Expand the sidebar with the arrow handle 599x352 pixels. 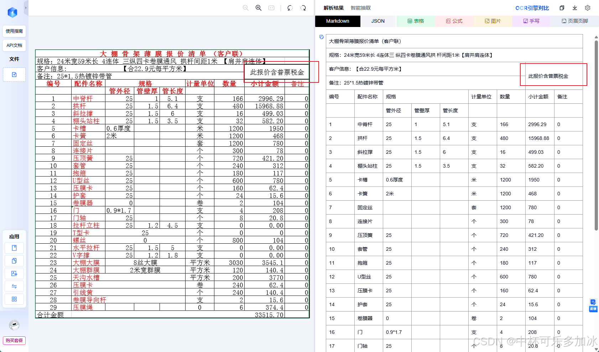click(x=26, y=7)
